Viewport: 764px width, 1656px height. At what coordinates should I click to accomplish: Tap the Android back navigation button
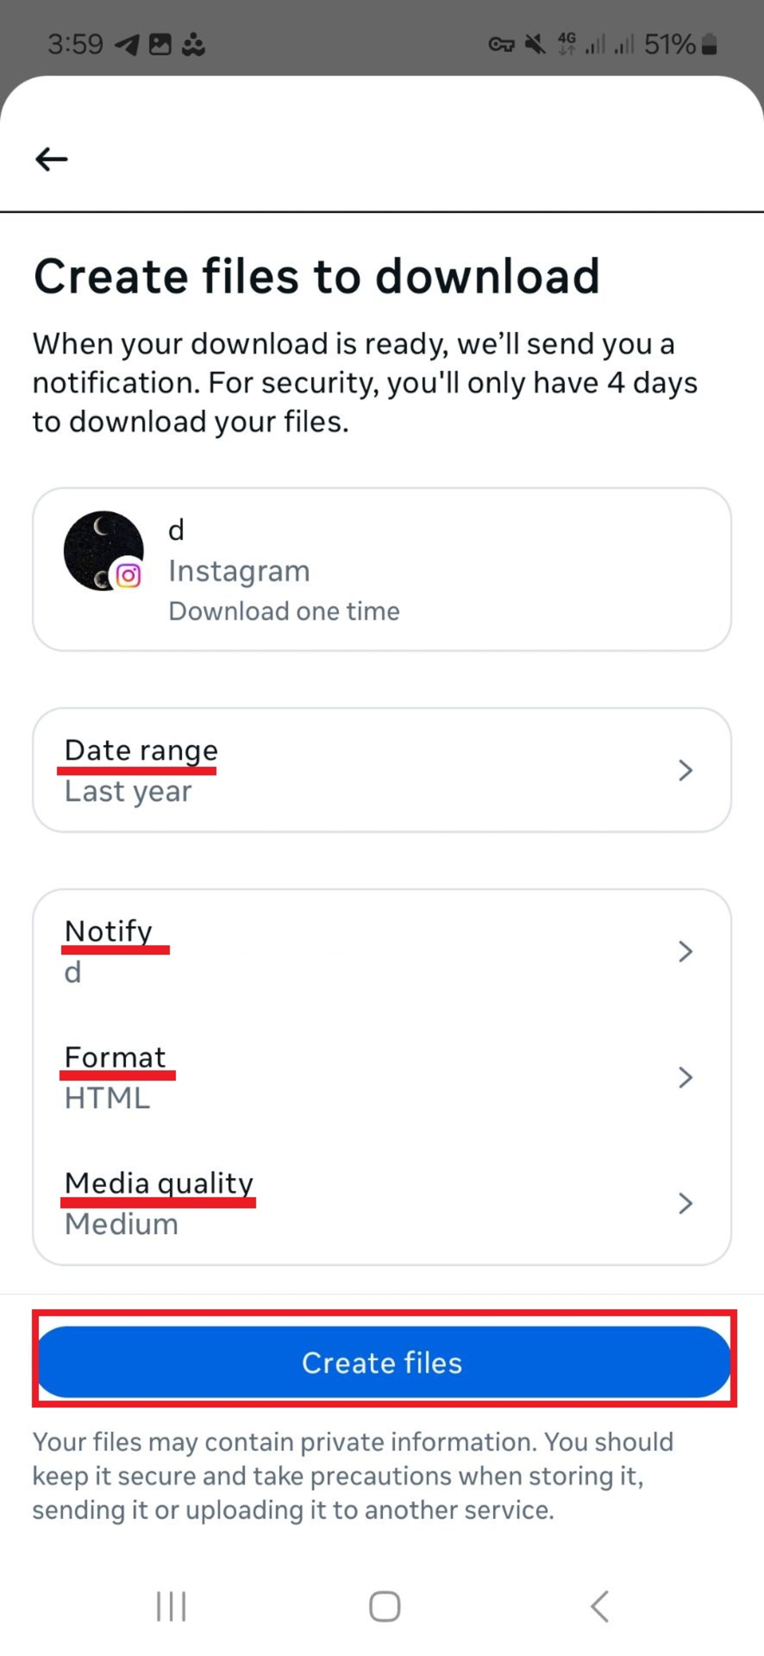599,1607
